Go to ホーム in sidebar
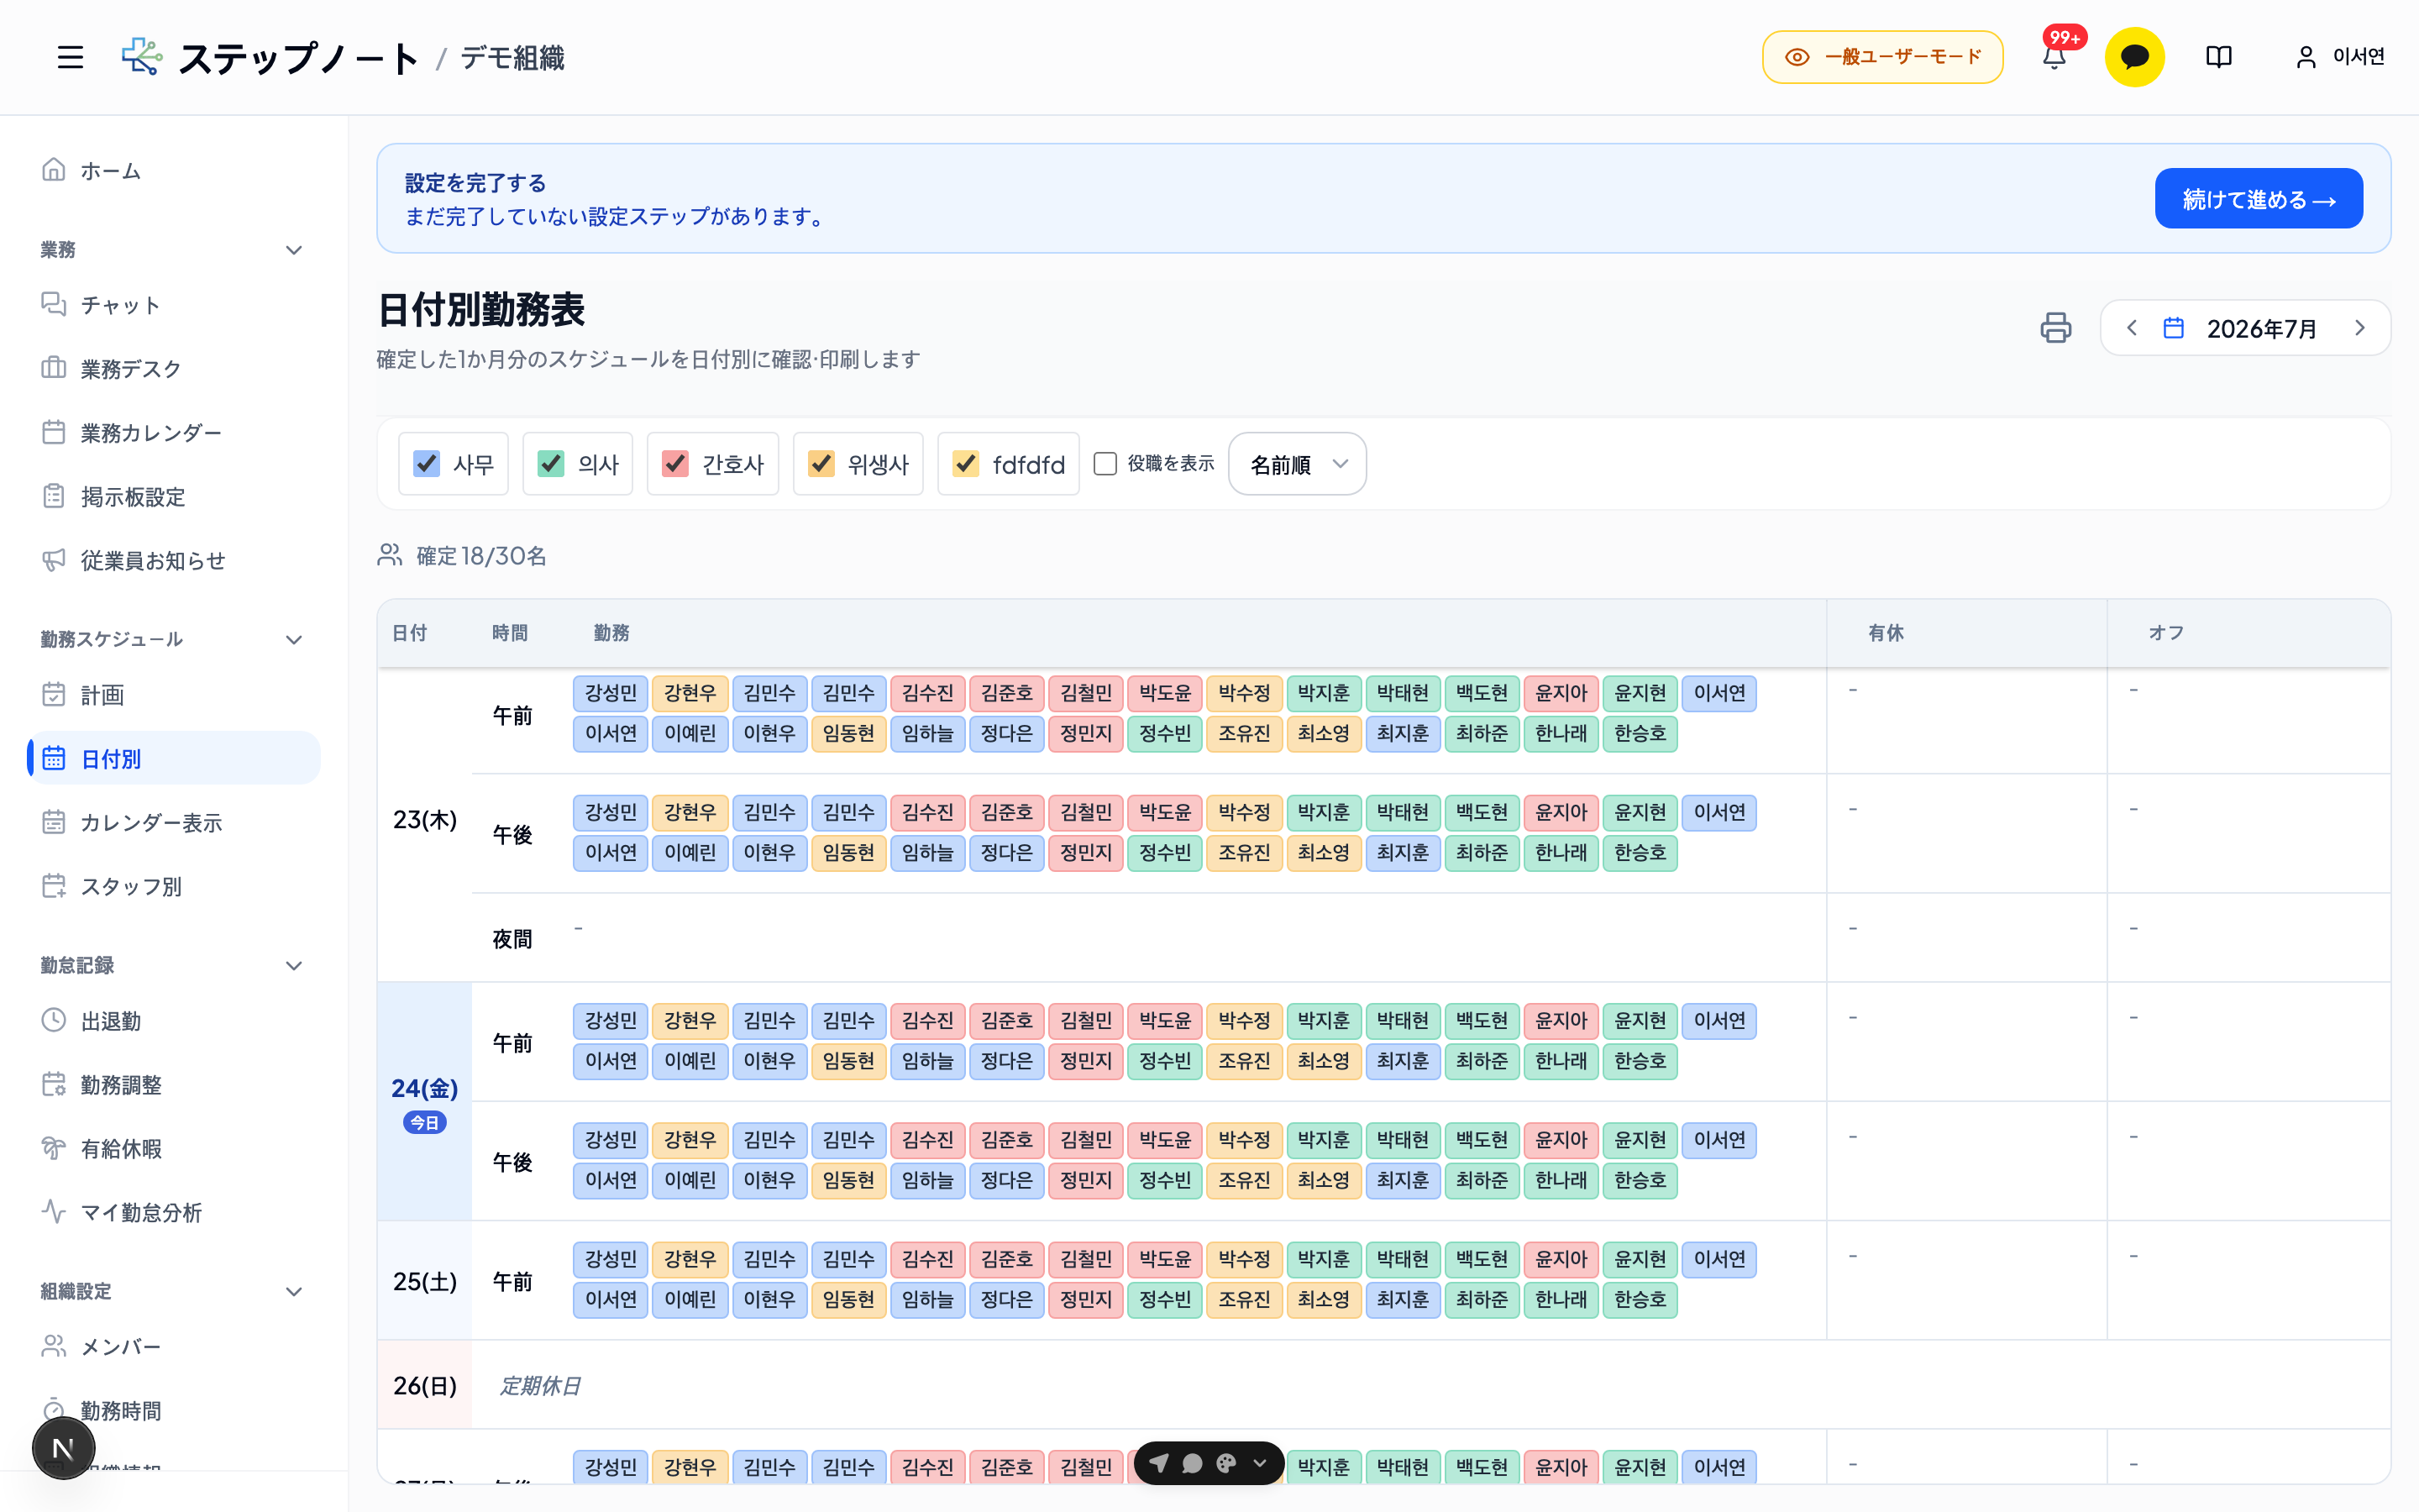Image resolution: width=2419 pixels, height=1512 pixels. [x=174, y=171]
